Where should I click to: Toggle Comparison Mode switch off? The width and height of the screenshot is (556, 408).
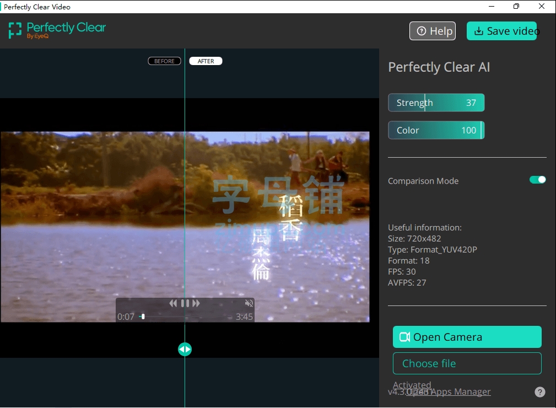point(538,180)
